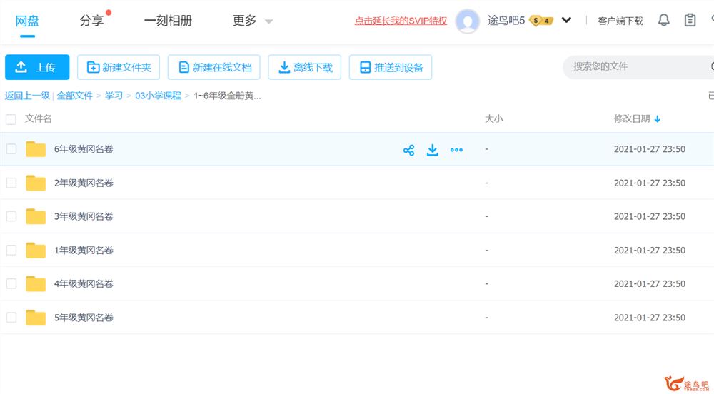Click the user avatar picture
The height and width of the screenshot is (394, 714).
pyautogui.click(x=467, y=21)
